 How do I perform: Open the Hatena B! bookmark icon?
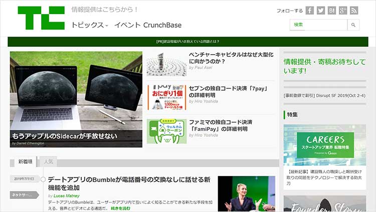point(332,11)
